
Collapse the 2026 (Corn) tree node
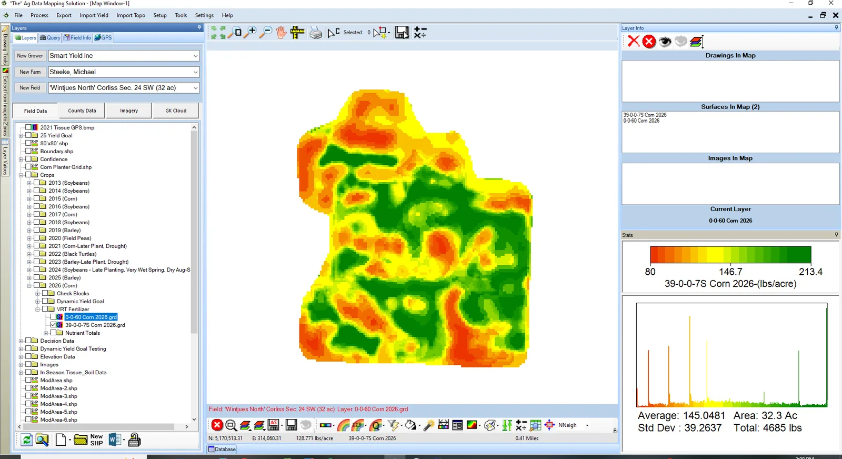pos(29,285)
